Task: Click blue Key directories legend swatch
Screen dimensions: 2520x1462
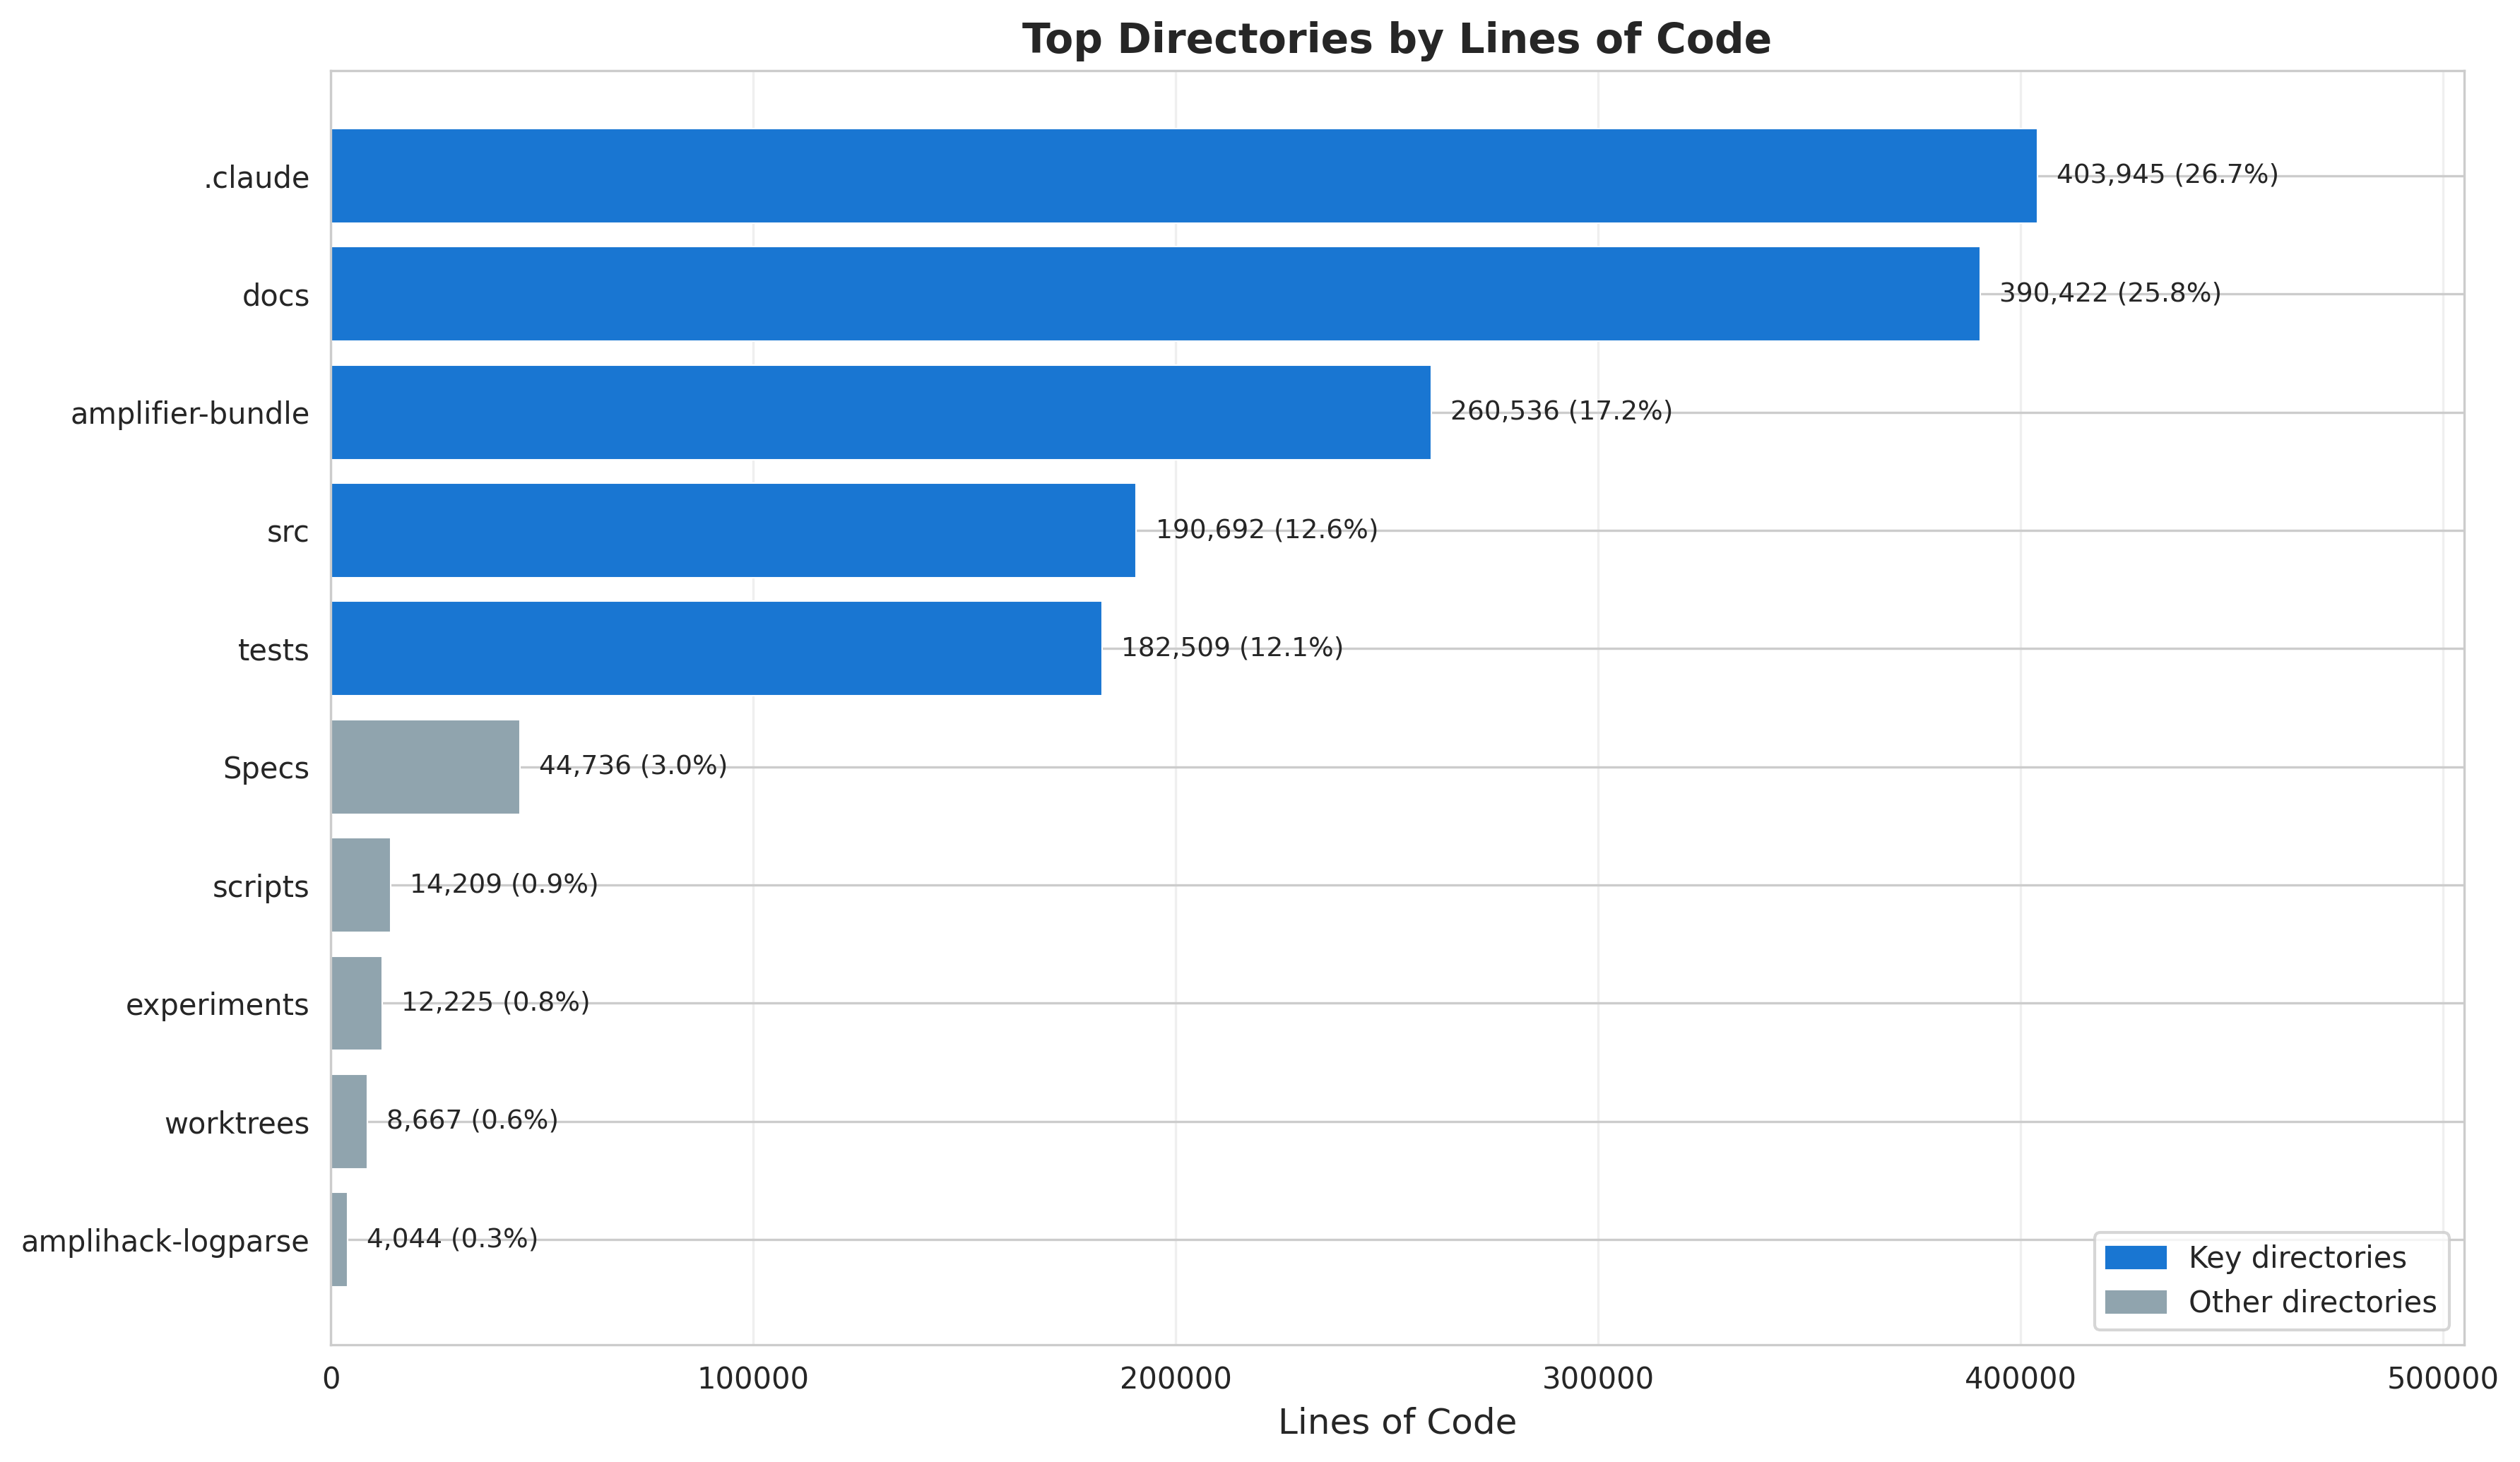Action: (x=2135, y=1257)
